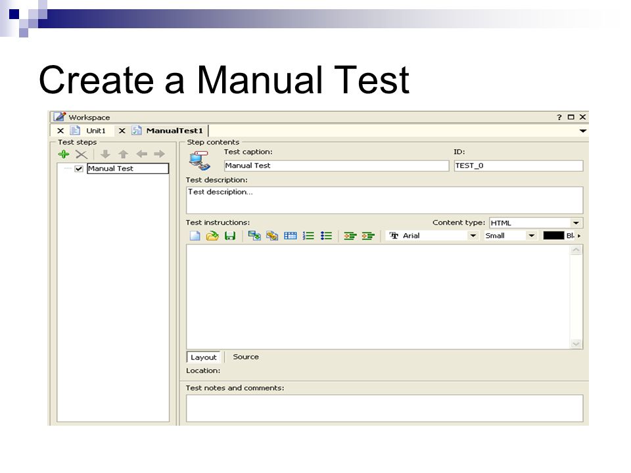Image resolution: width=631 pixels, height=473 pixels.
Task: Click the move step down arrow icon
Action: click(105, 154)
